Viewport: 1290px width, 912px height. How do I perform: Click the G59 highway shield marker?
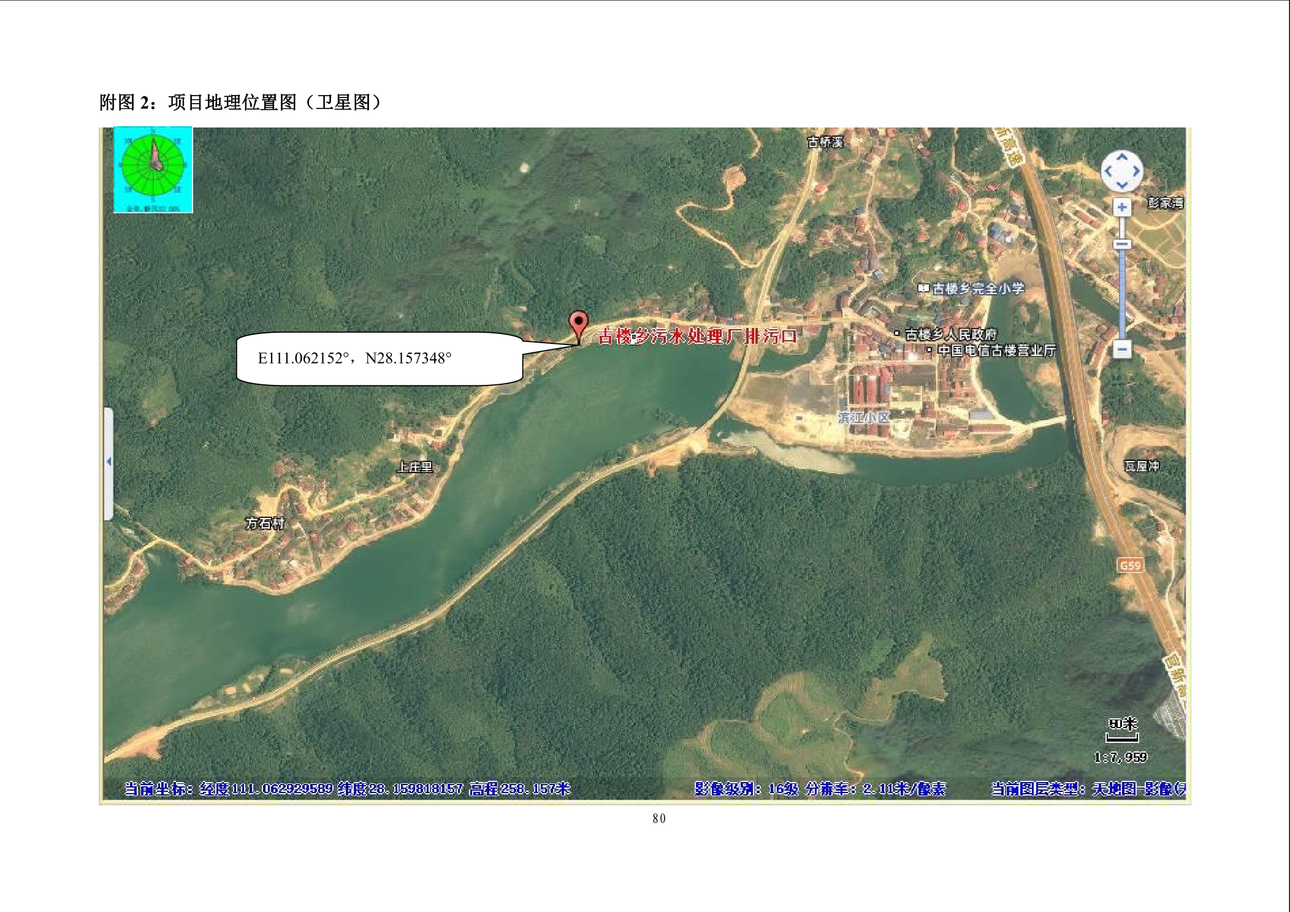pos(1130,565)
